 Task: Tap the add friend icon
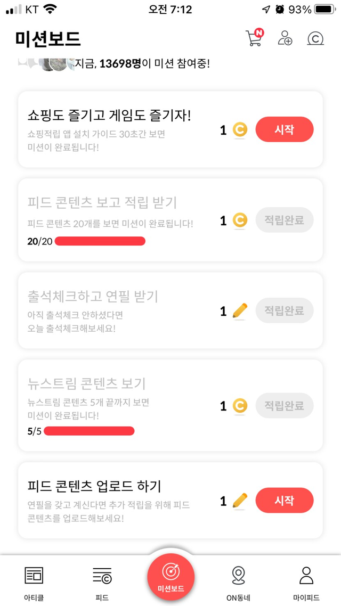click(285, 38)
